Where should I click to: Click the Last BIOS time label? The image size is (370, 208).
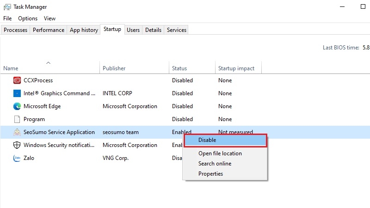[341, 48]
